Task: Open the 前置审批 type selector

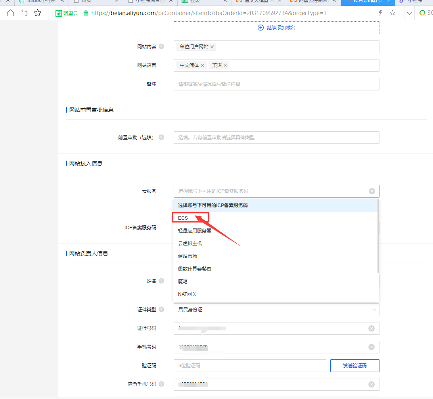Action: point(276,138)
